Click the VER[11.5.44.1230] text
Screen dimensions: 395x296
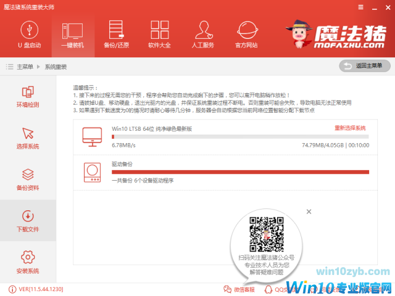click(41, 289)
